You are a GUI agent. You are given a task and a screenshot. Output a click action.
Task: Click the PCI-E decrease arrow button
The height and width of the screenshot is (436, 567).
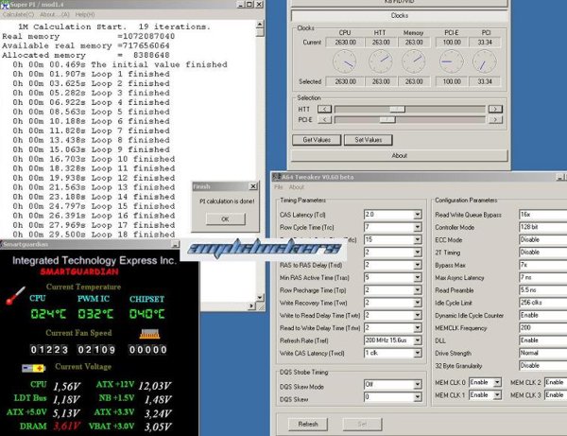[x=324, y=120]
